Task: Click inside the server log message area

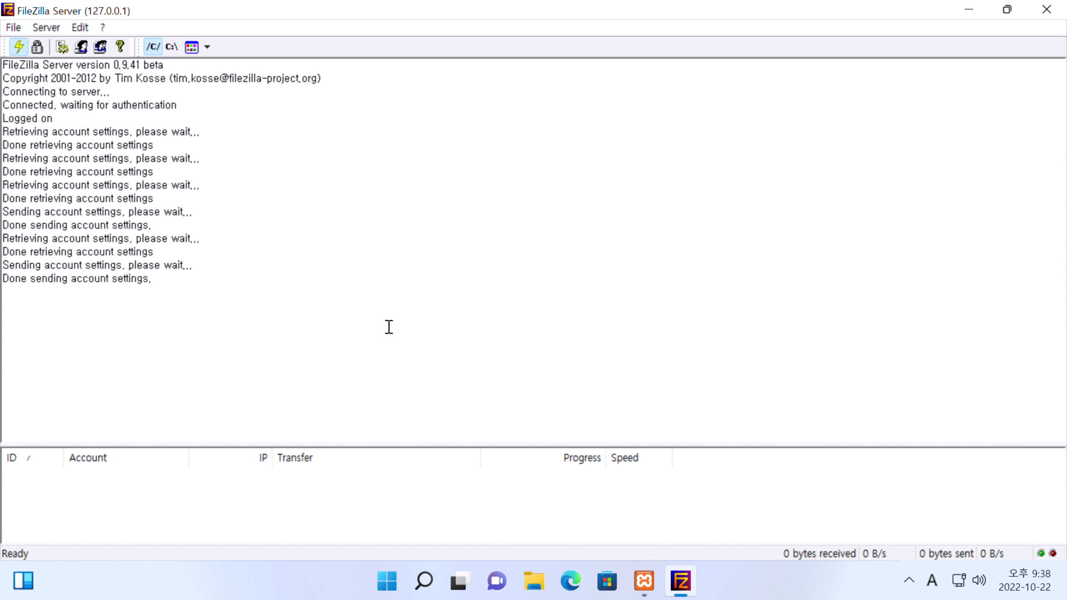Action: 533,358
